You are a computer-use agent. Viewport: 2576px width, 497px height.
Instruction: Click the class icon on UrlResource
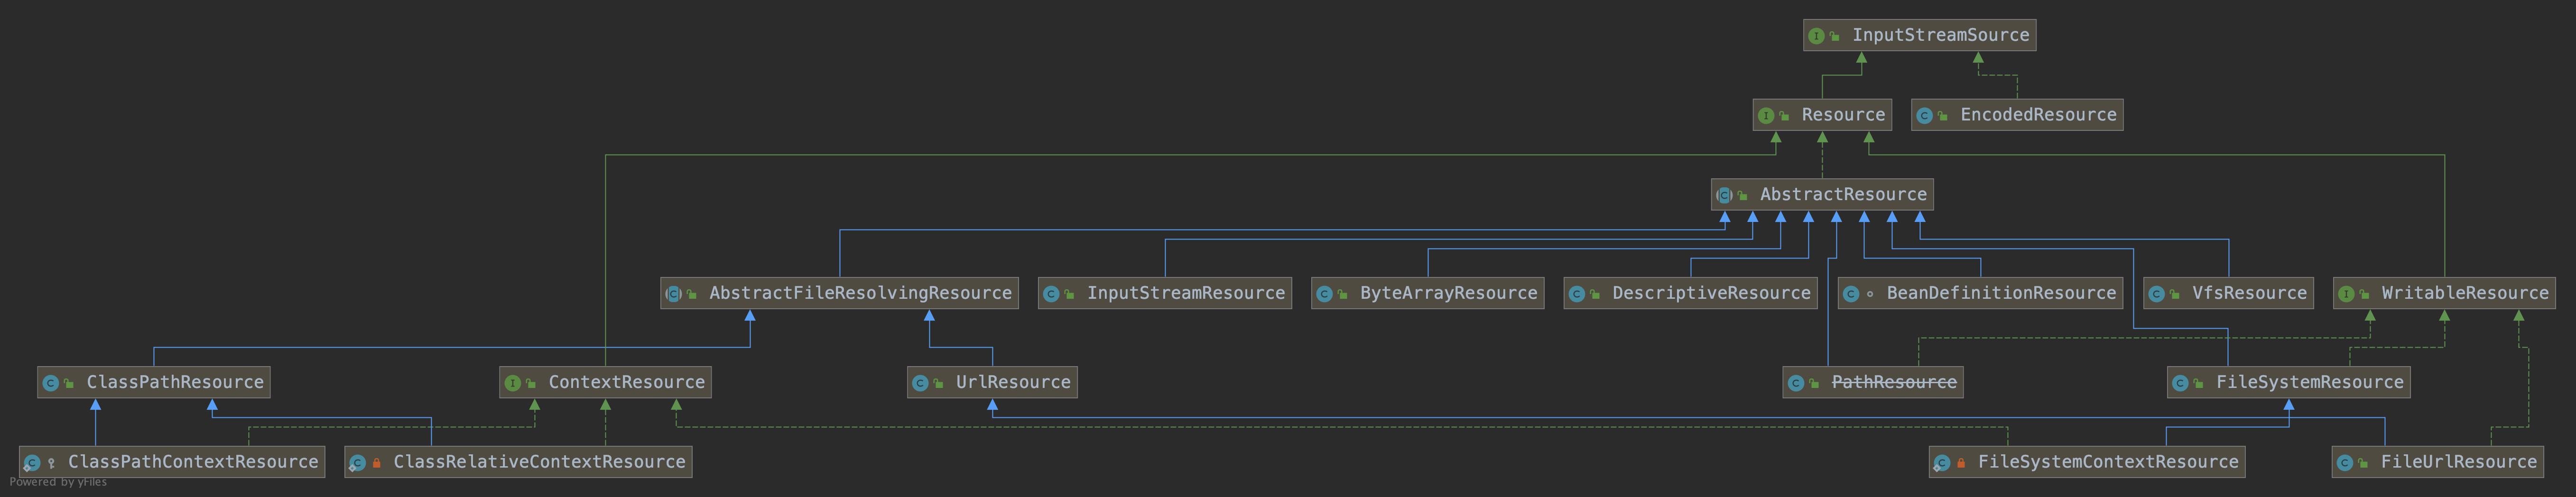point(920,383)
